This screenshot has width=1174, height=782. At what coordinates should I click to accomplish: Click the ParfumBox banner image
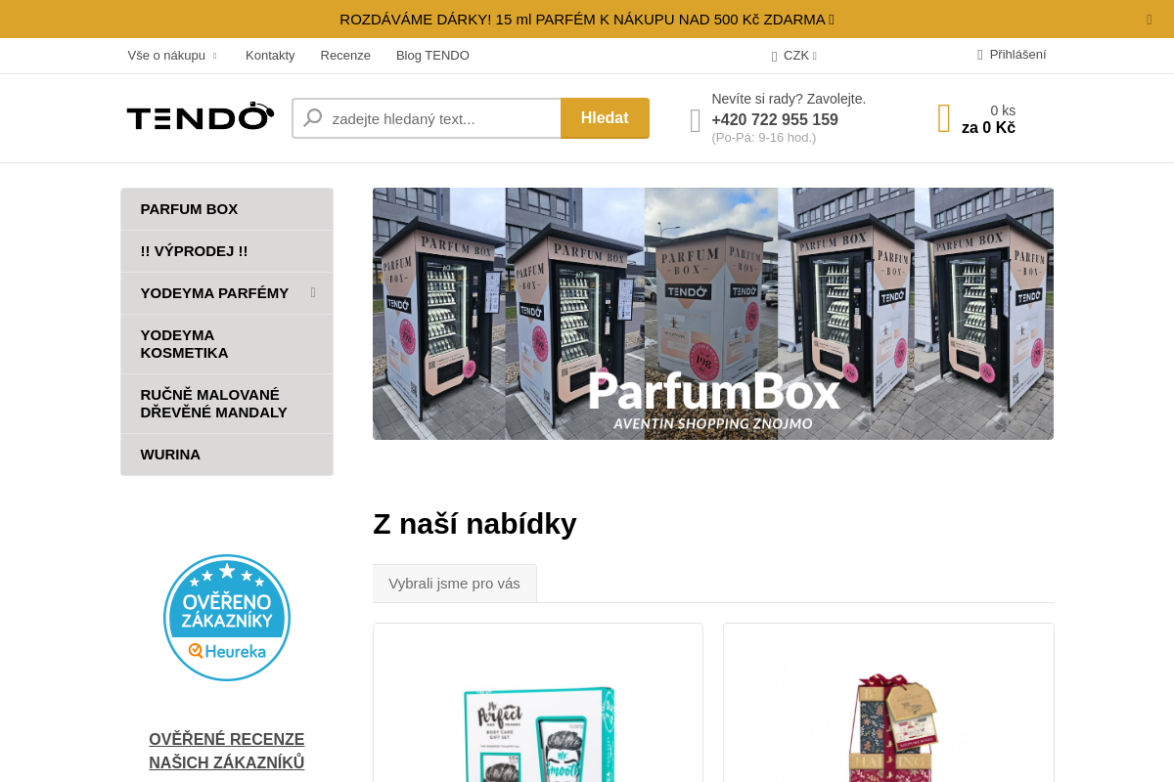click(713, 314)
